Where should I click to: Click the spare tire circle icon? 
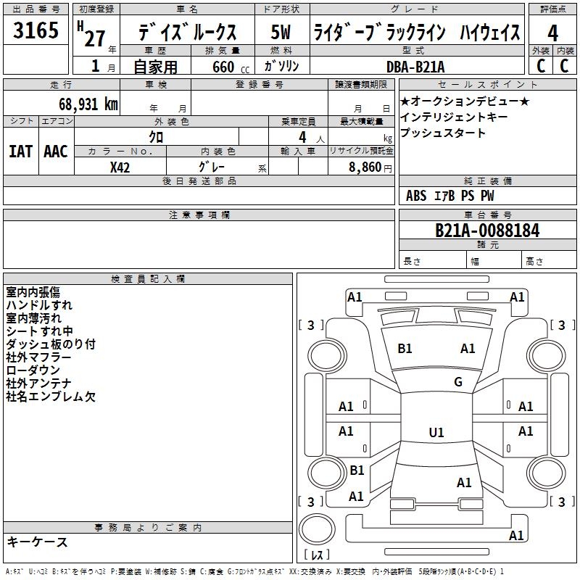tap(317, 529)
